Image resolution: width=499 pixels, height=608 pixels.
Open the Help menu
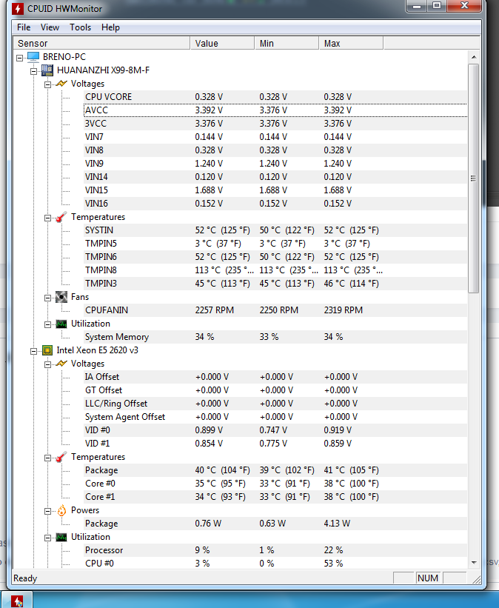pyautogui.click(x=110, y=27)
